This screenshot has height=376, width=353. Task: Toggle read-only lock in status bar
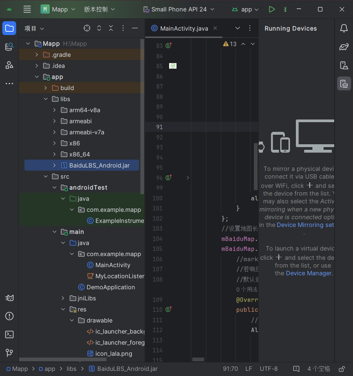click(x=342, y=369)
